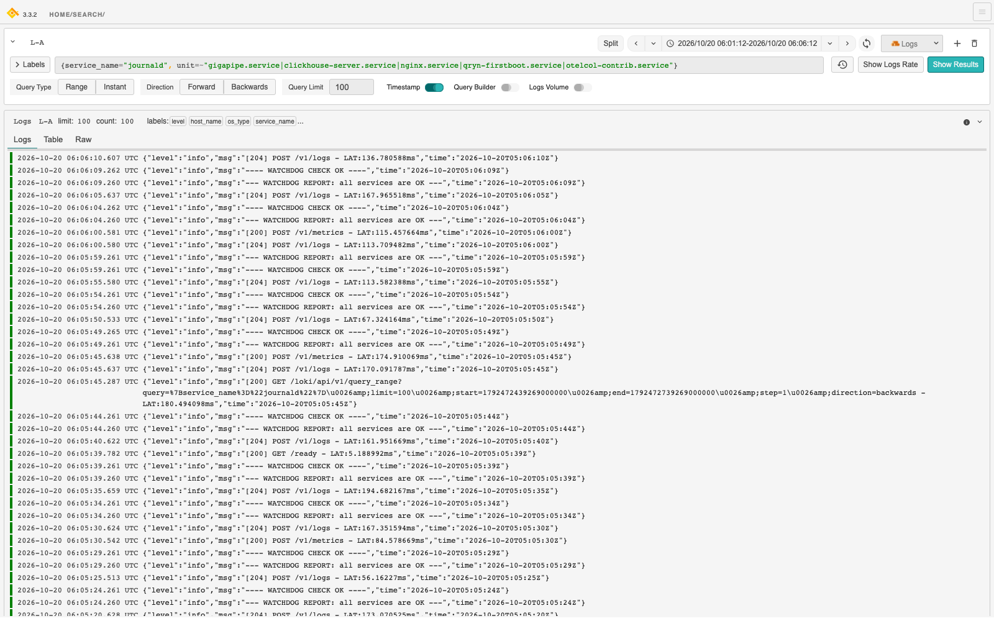The height and width of the screenshot is (621, 994).
Task: Open the log row timestamped 06:06:00.581
Action: 498,233
